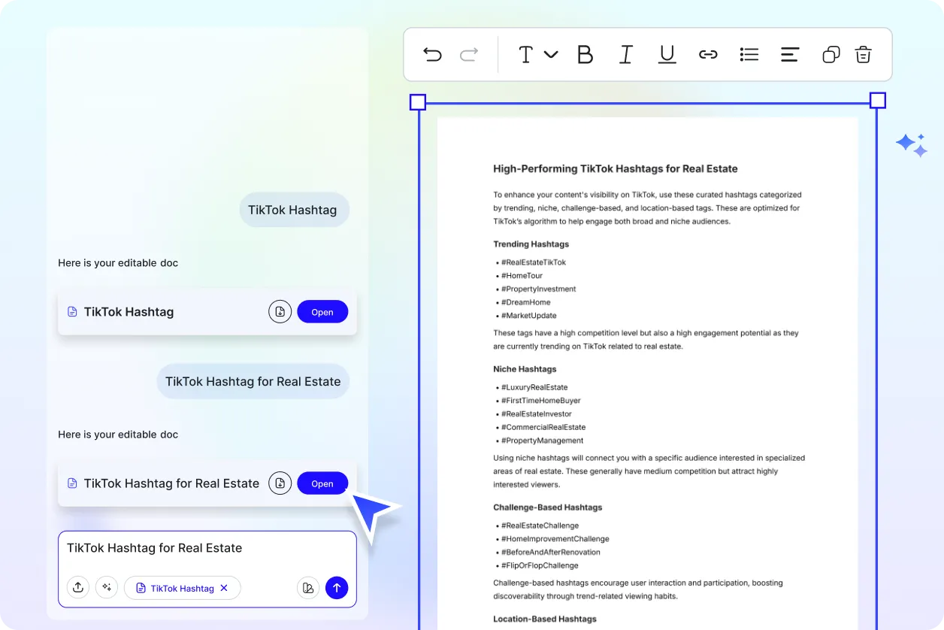944x630 pixels.
Task: Expand the text style dropdown chevron
Action: pos(551,54)
